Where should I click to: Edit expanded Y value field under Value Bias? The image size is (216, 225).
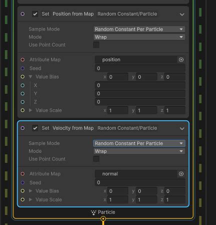140,94
